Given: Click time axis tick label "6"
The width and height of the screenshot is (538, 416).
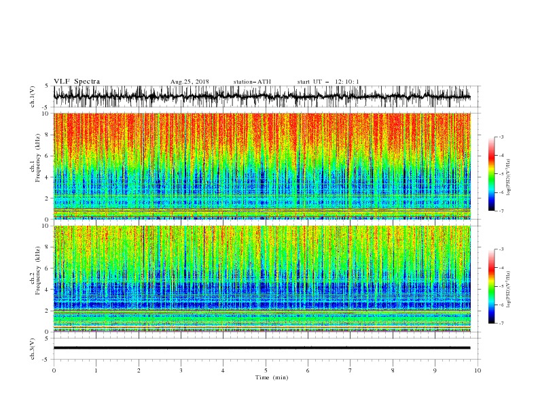Looking at the screenshot, I should tap(308, 370).
